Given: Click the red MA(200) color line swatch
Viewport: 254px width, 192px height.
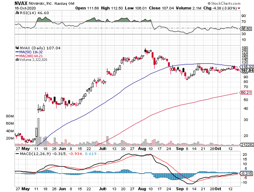Looking at the screenshot, I should (17, 56).
